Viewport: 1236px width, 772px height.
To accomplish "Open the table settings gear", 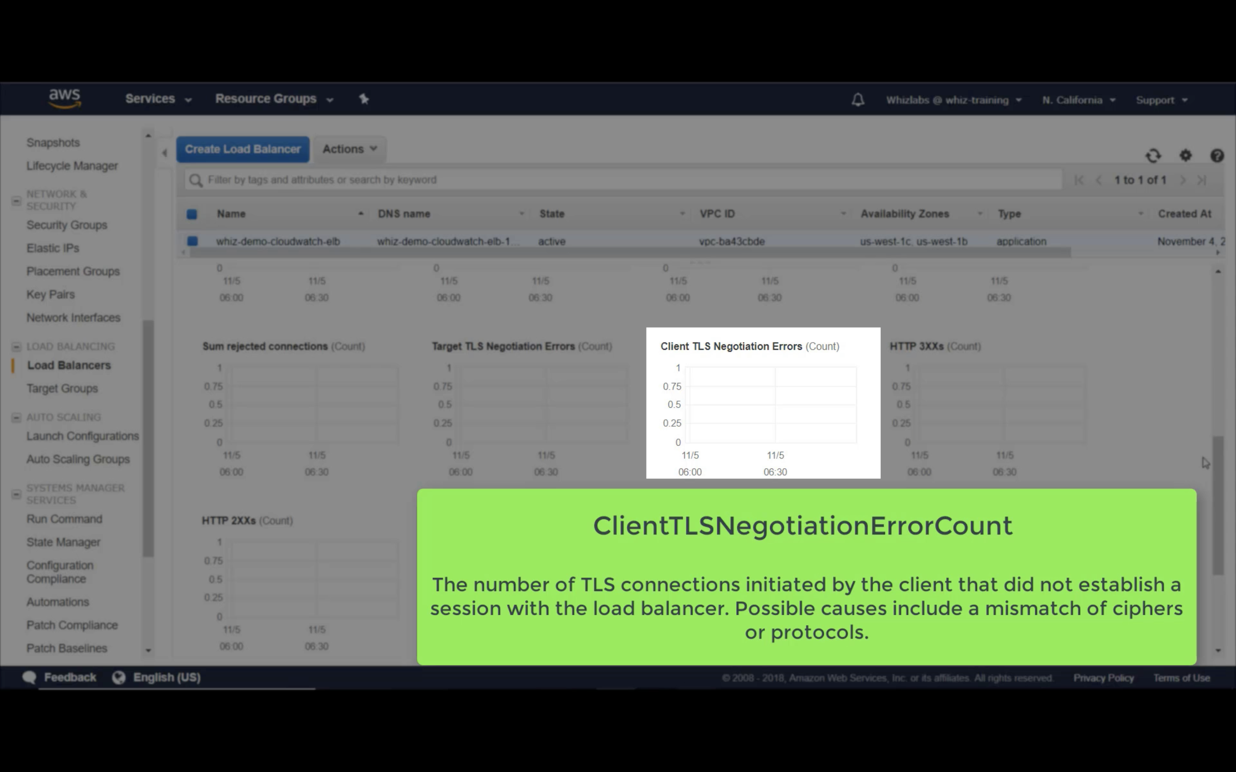I will point(1185,155).
